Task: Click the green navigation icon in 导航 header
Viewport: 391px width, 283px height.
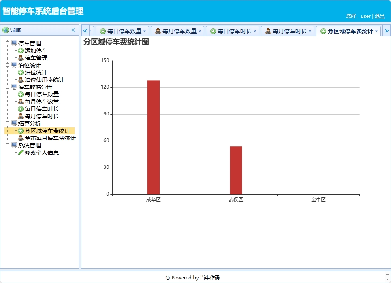Action: pyautogui.click(x=6, y=29)
